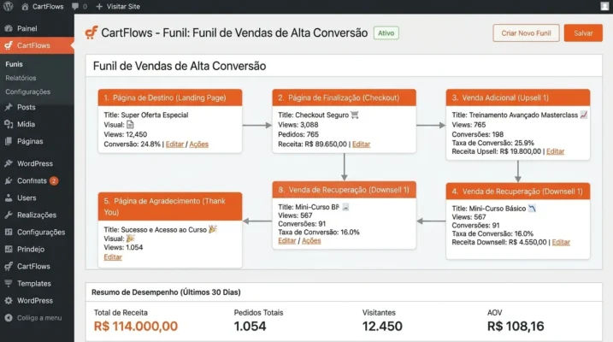The image size is (613, 342).
Task: Click 'Views: 3,088' in Checkout card
Action: pos(298,125)
